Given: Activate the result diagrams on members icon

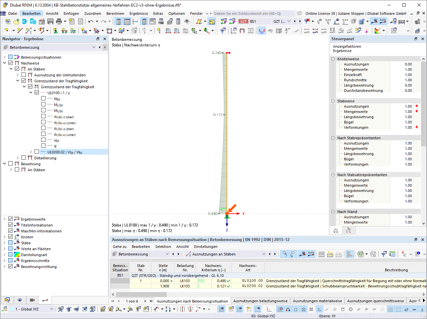Looking at the screenshot, I should [x=262, y=31].
